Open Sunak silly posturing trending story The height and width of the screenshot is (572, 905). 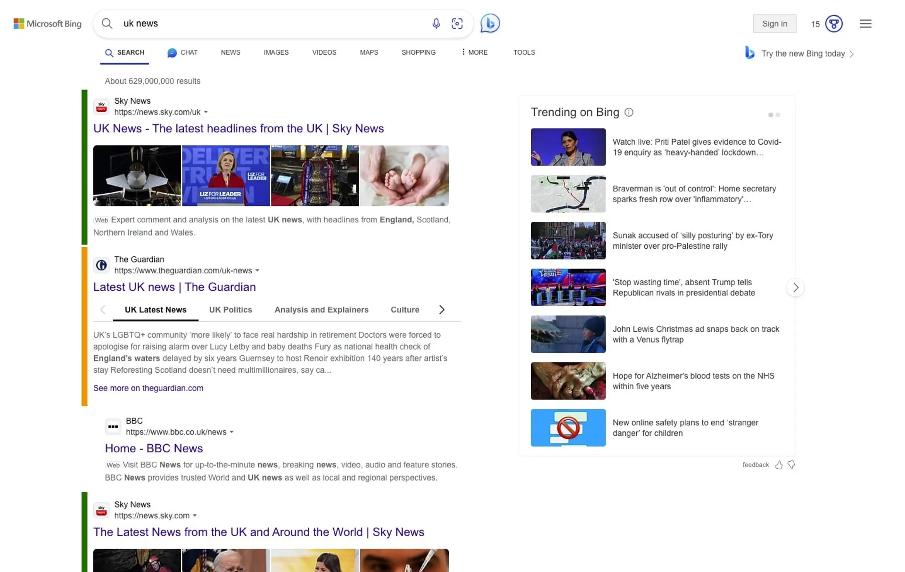pyautogui.click(x=693, y=241)
